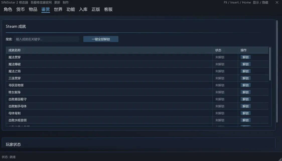Click the achievement table scrollbar thumb
Screen dimensions: 282x161
point(270,64)
